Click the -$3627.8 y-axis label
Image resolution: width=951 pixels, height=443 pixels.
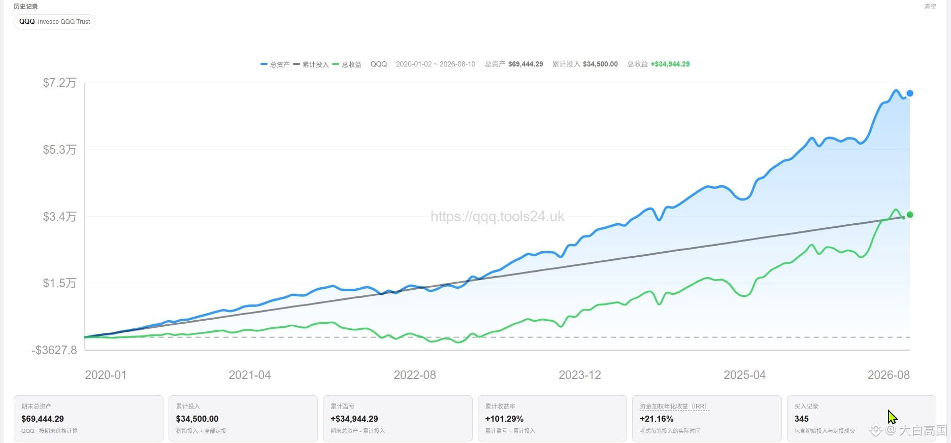54,350
